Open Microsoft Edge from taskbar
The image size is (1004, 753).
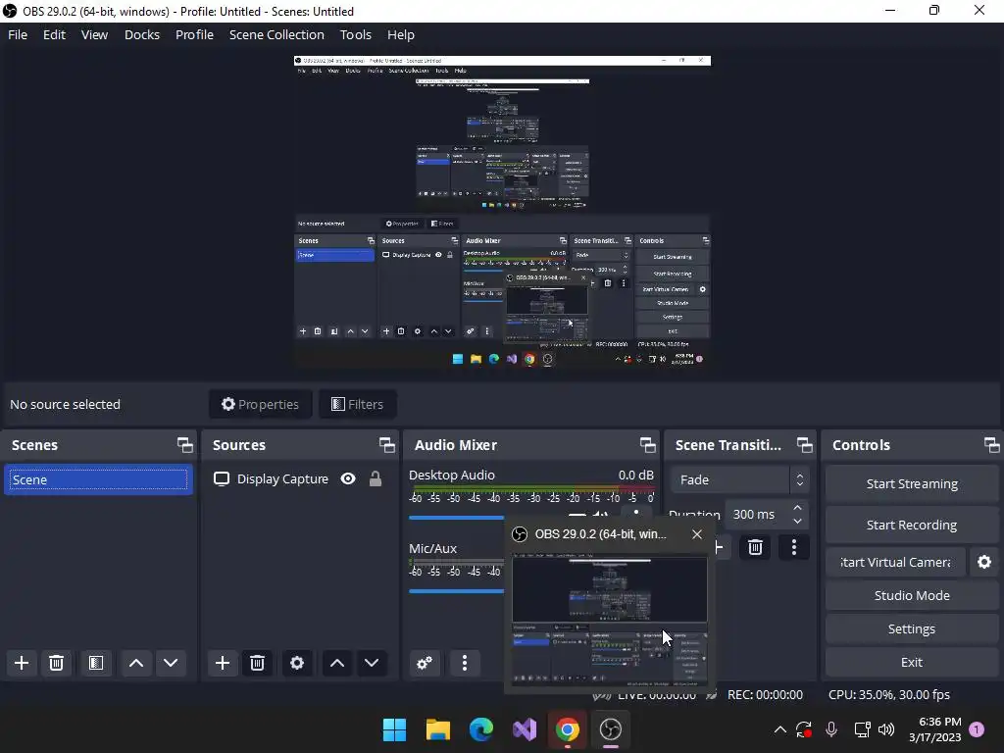[480, 729]
